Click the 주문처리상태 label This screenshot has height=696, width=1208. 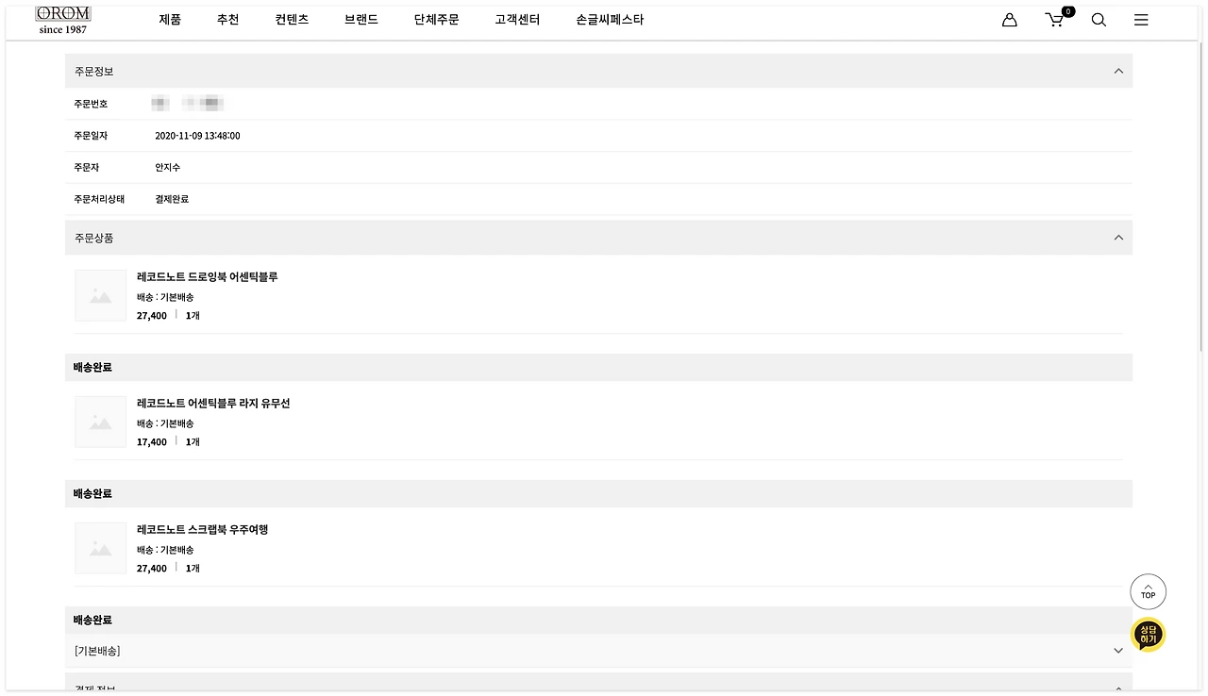coord(99,200)
